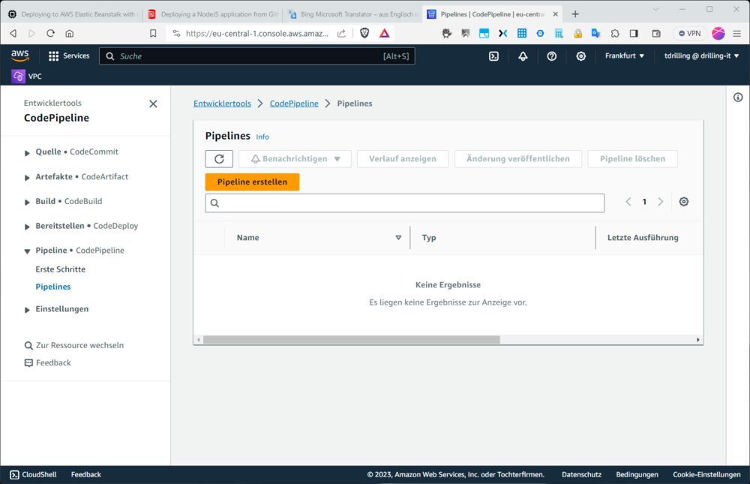Viewport: 750px width, 484px height.
Task: Expand the Quelle CodeCommit section
Action: coord(28,152)
